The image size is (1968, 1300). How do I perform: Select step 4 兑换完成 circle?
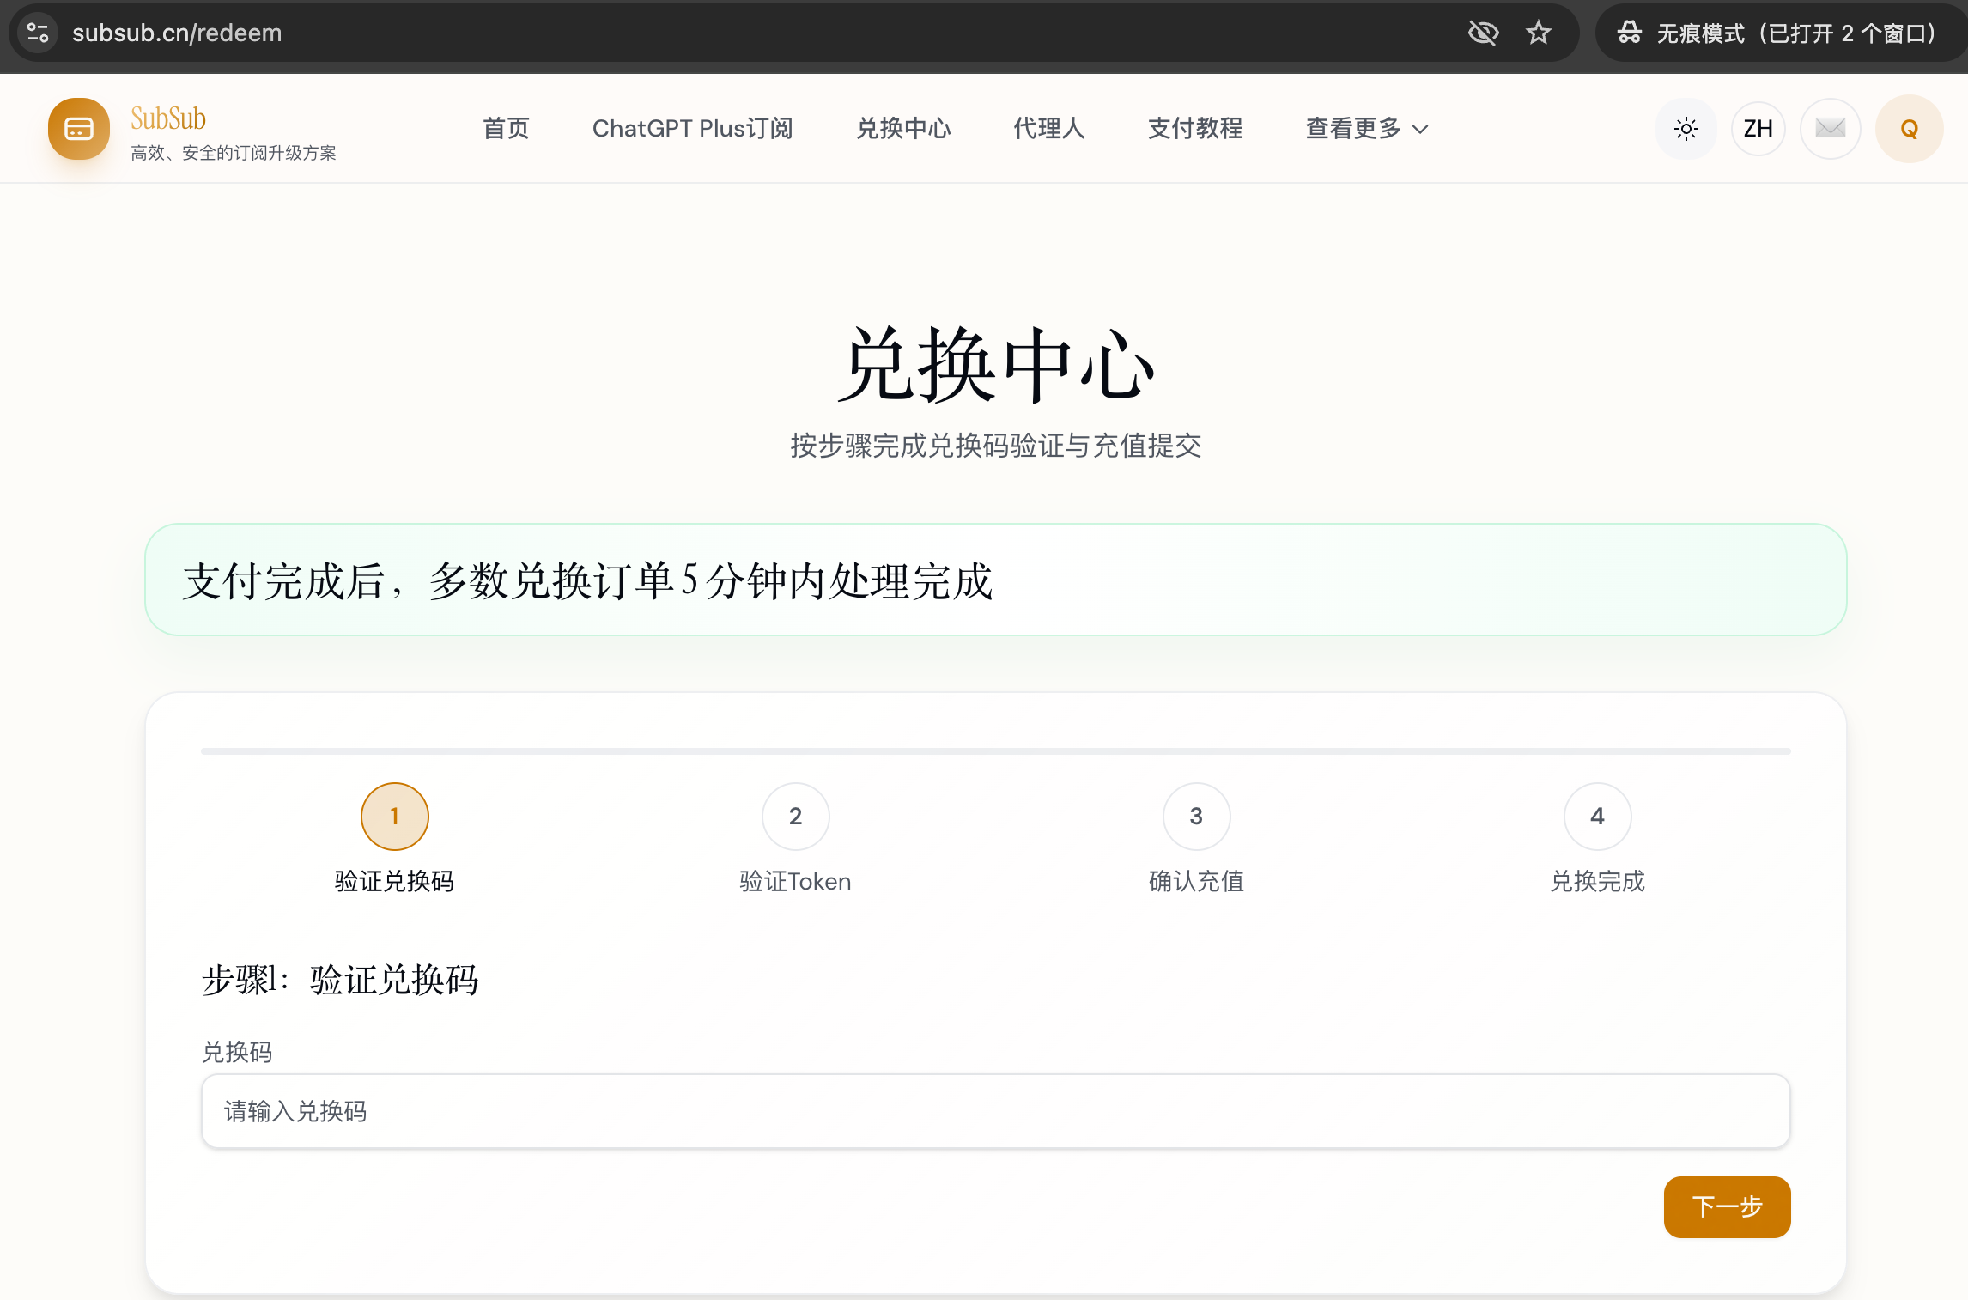coord(1597,817)
